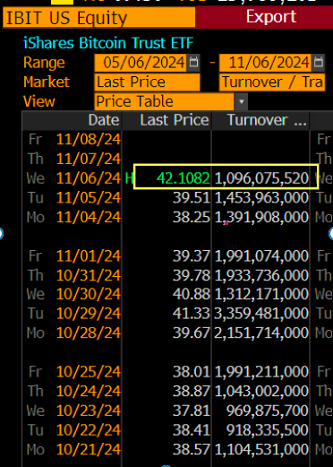Open the Last Price market selector
The width and height of the screenshot is (333, 467).
pos(147,82)
